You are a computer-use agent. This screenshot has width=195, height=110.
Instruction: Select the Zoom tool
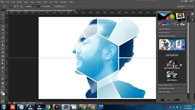tap(3, 87)
